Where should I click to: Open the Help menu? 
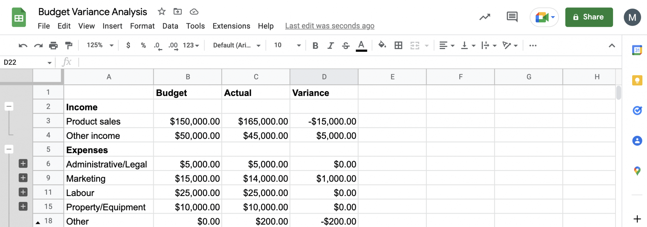coord(266,26)
